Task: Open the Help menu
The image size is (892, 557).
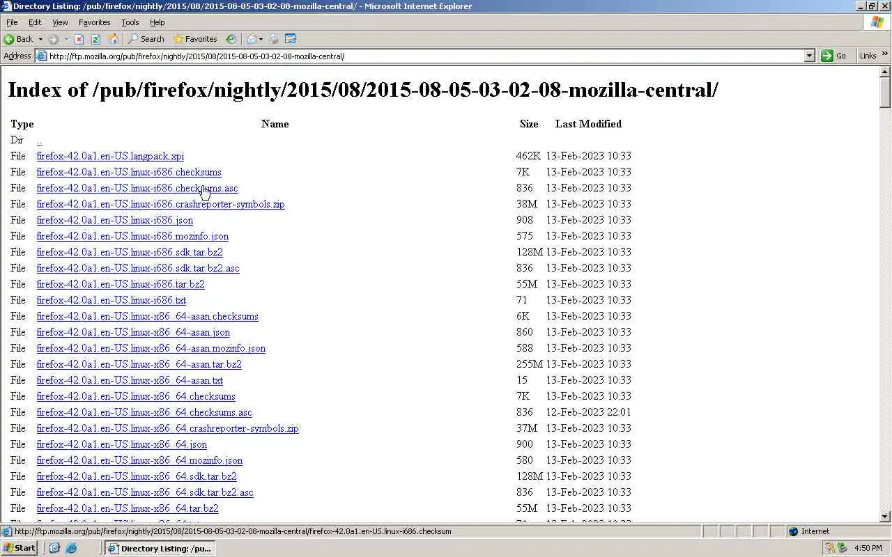Action: pos(157,22)
